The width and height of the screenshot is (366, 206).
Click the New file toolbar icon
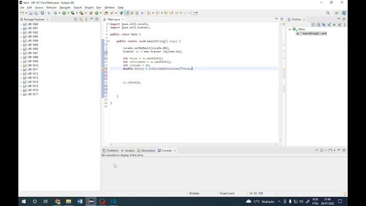click(22, 13)
